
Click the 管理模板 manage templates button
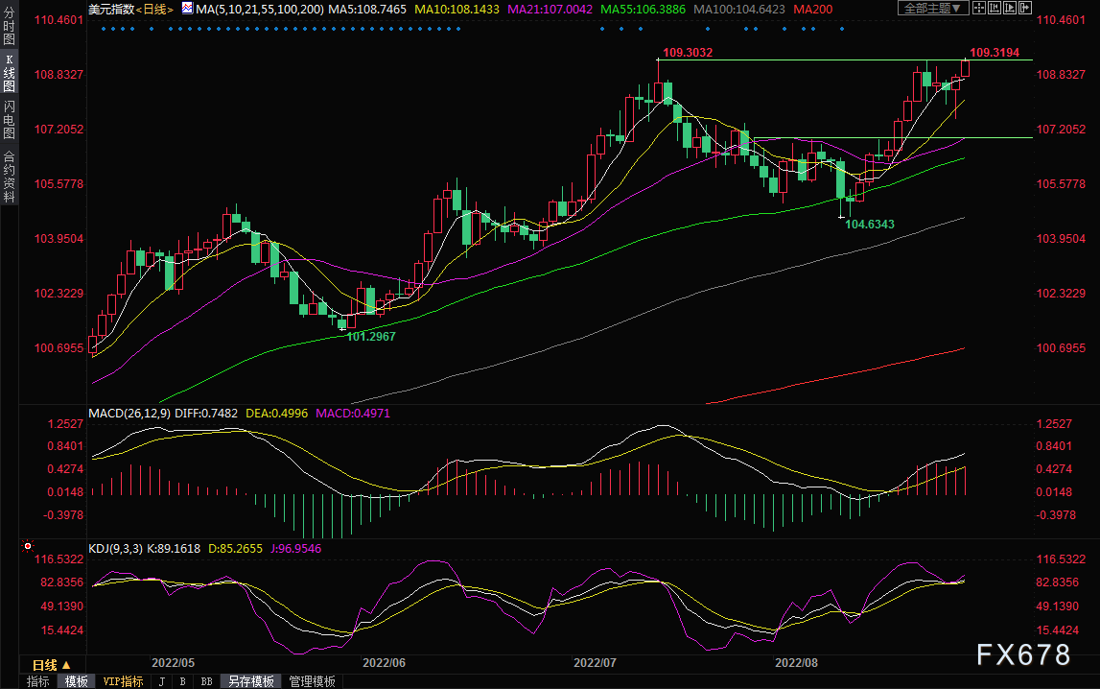[x=313, y=681]
